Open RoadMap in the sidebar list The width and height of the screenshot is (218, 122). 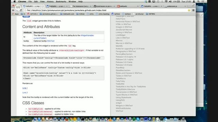[x=120, y=68]
